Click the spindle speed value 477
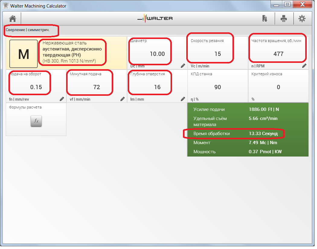 click(x=278, y=54)
